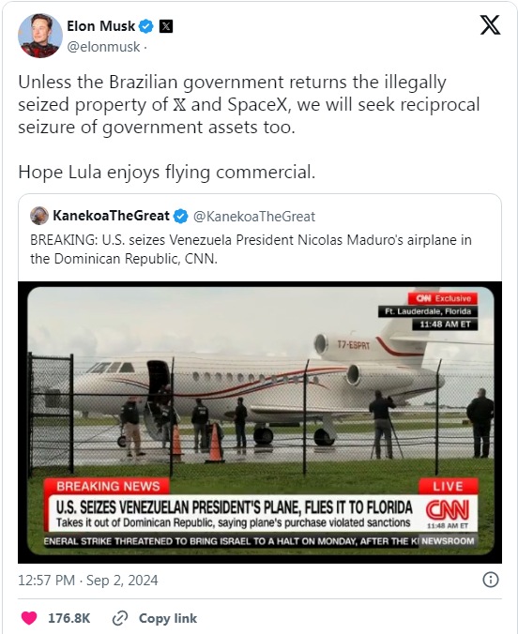This screenshot has width=518, height=634.
Task: Open the KanekoaTheGreat display name
Action: [x=111, y=216]
